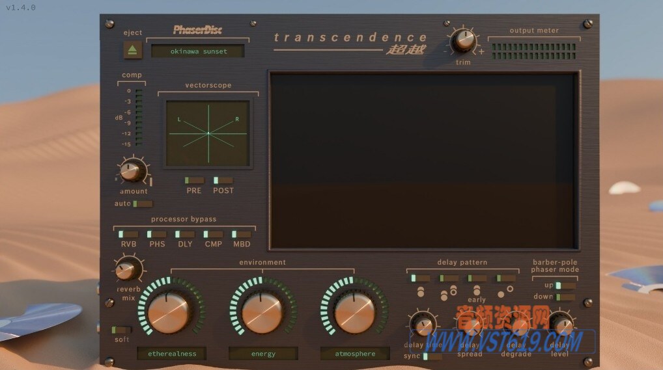
Task: Toggle the PHS bypass switch
Action: [156, 234]
